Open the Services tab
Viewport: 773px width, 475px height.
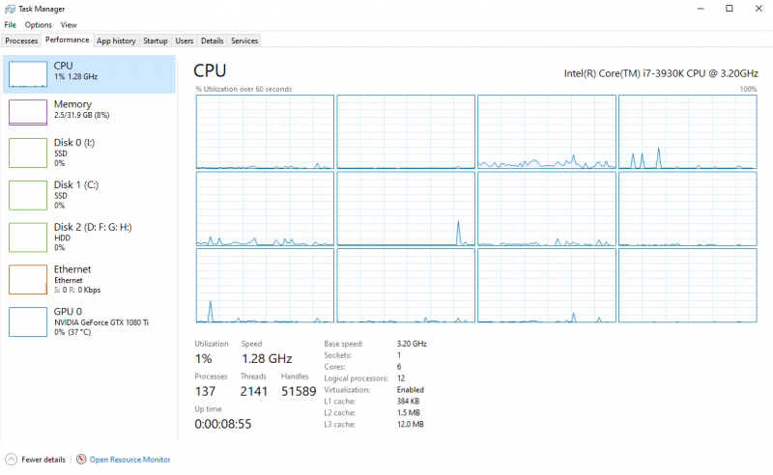pyautogui.click(x=244, y=41)
